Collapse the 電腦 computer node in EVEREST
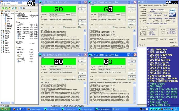179x111 pixels. tap(2, 15)
